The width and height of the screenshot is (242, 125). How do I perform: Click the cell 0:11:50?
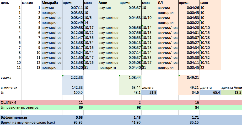(x=73, y=58)
